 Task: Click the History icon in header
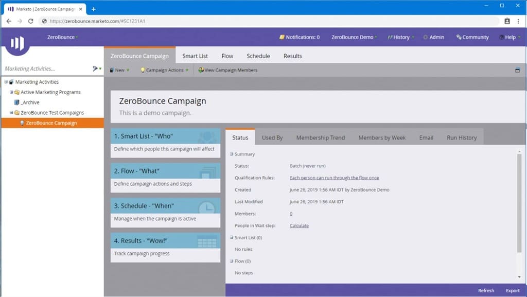point(390,37)
